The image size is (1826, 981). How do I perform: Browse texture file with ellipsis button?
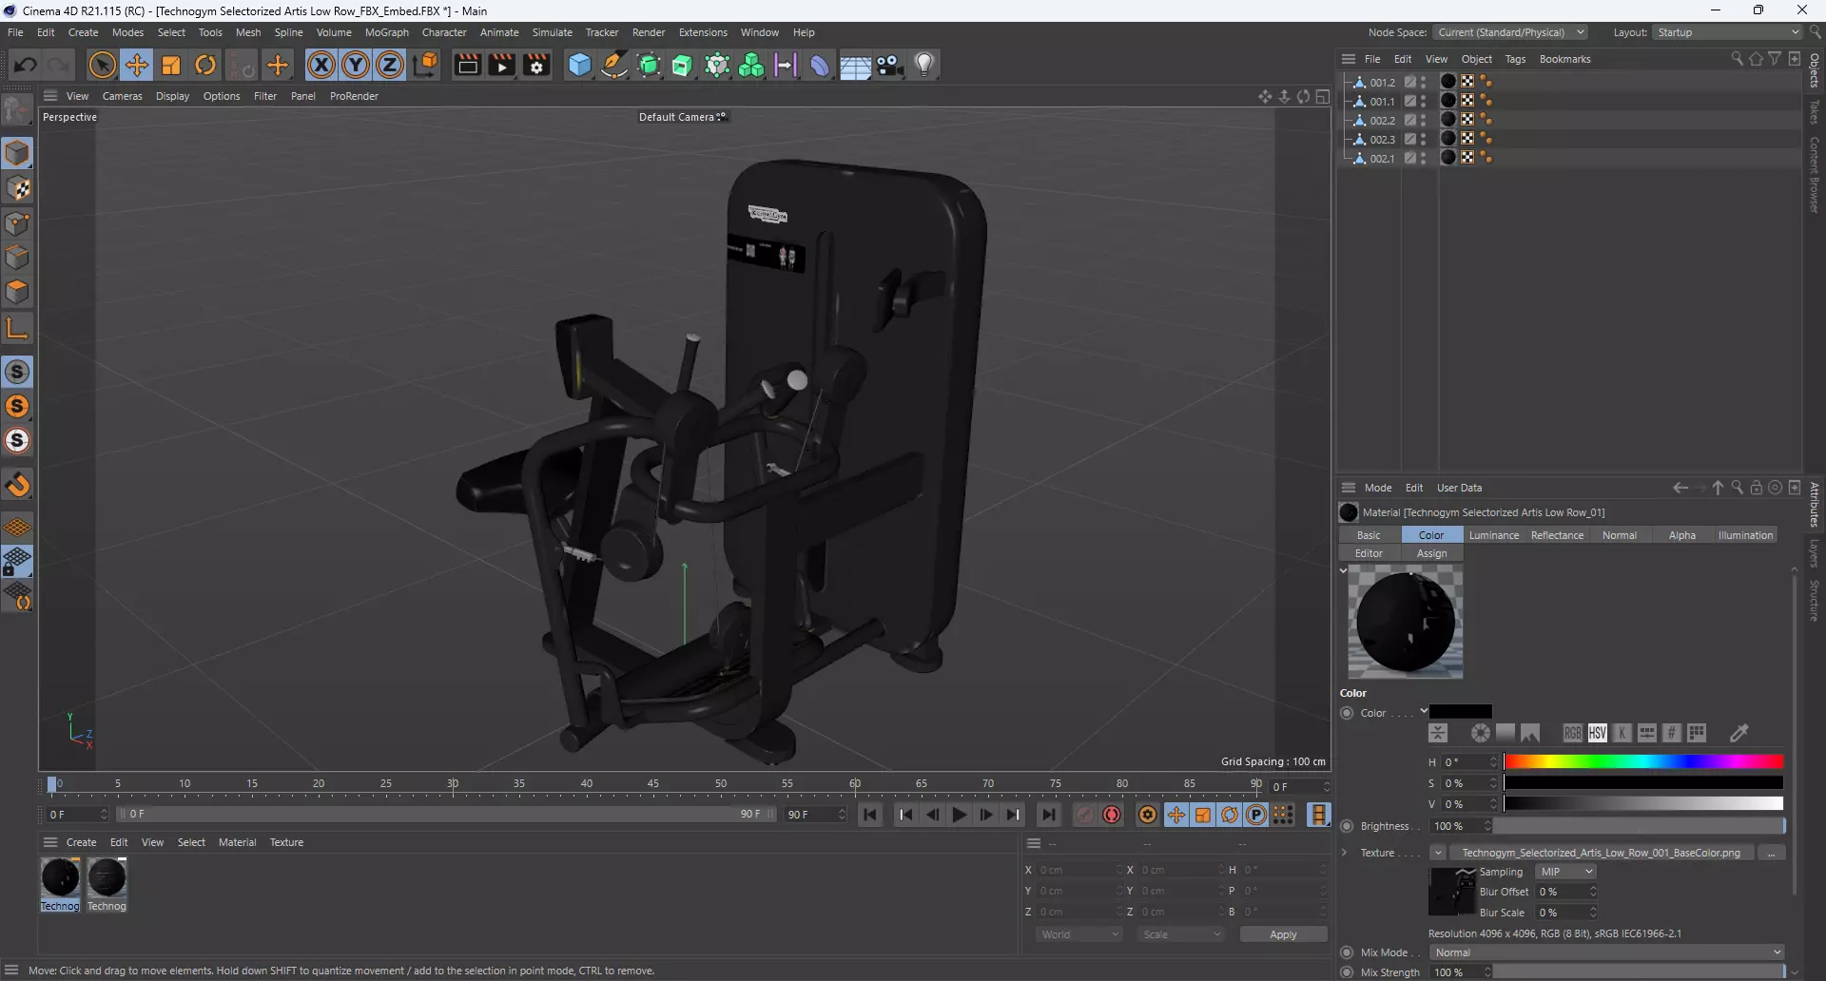[1771, 853]
